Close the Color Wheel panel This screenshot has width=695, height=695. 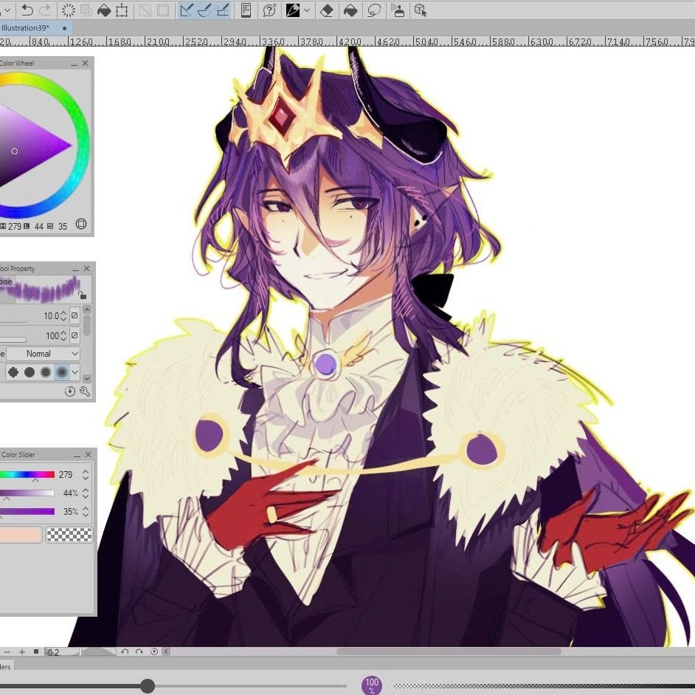(x=85, y=64)
